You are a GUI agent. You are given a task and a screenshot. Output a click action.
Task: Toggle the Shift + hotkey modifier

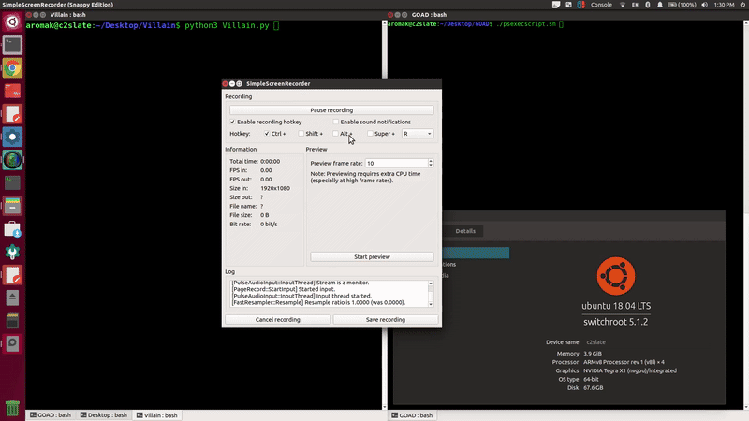click(301, 134)
